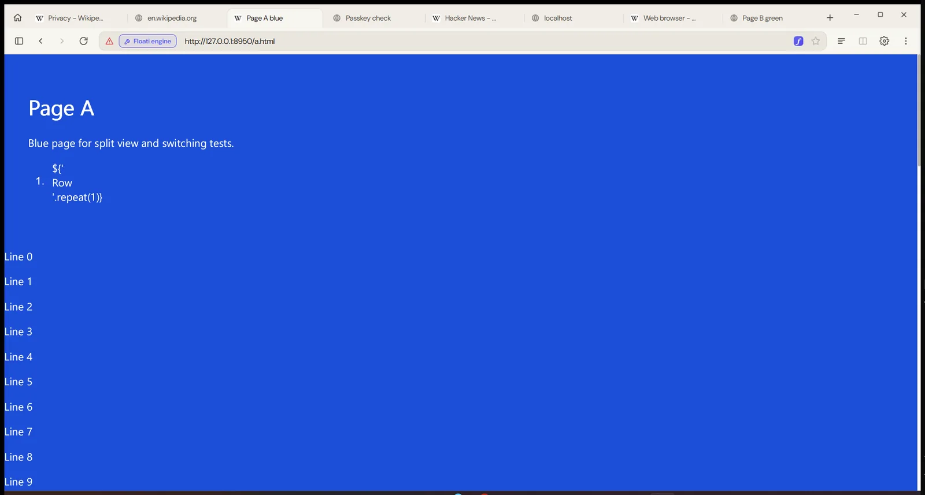Click the Row list item
This screenshot has width=925, height=495.
(77, 183)
